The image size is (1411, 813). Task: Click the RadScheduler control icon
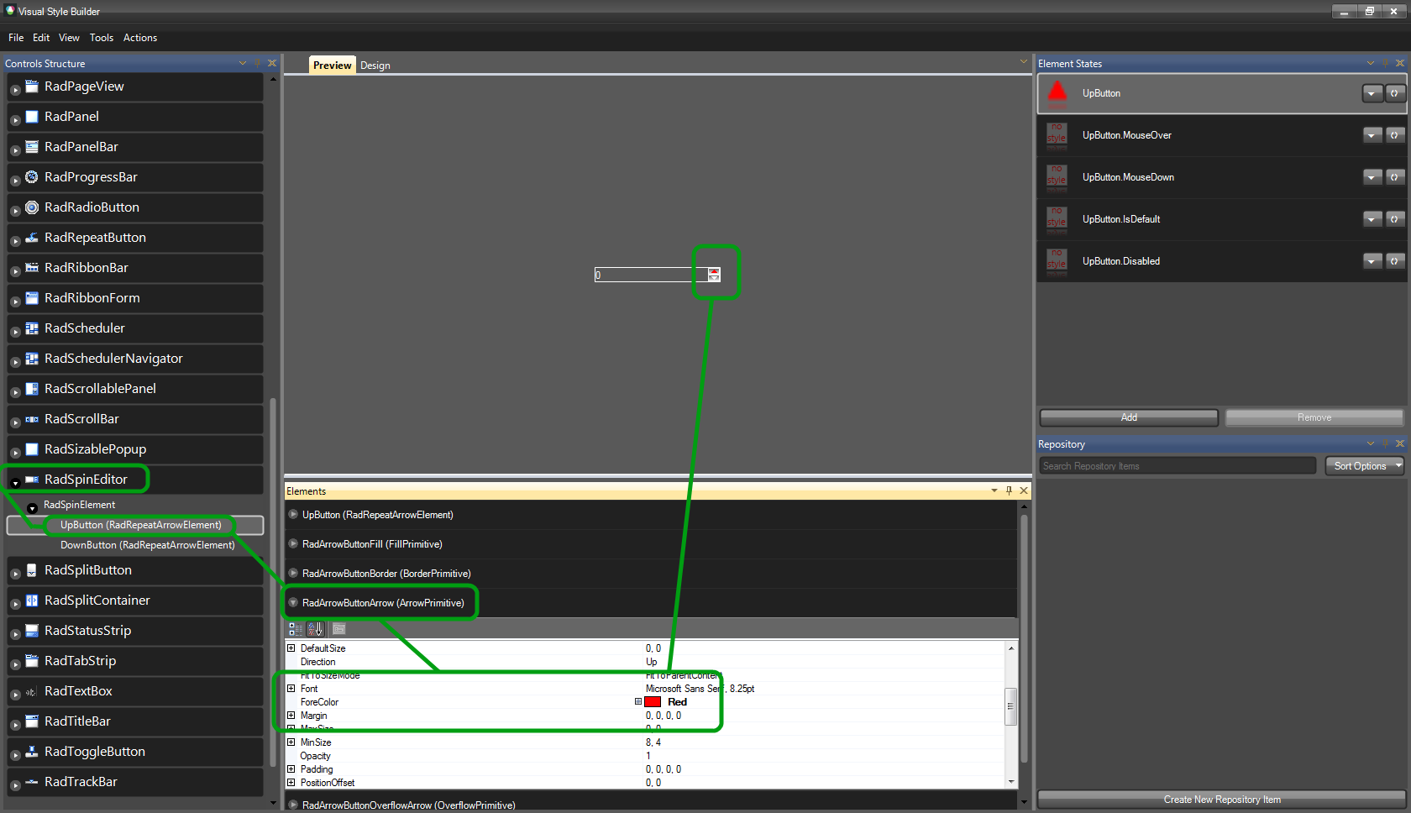[32, 328]
